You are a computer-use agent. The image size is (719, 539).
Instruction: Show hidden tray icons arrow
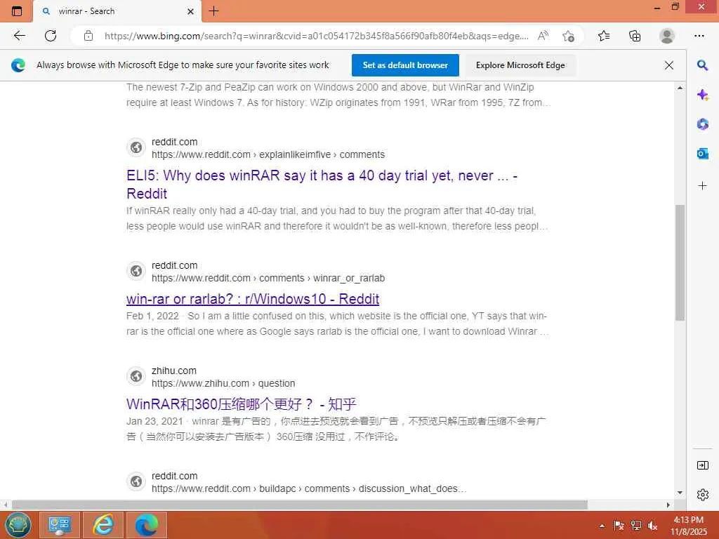pos(602,526)
